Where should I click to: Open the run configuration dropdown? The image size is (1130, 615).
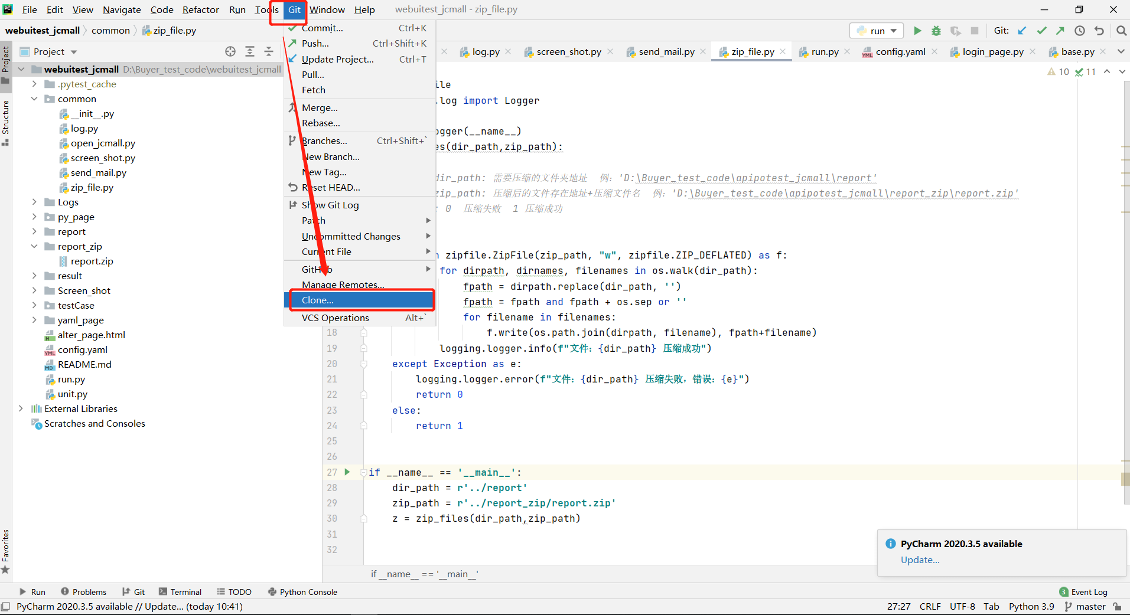click(x=877, y=31)
